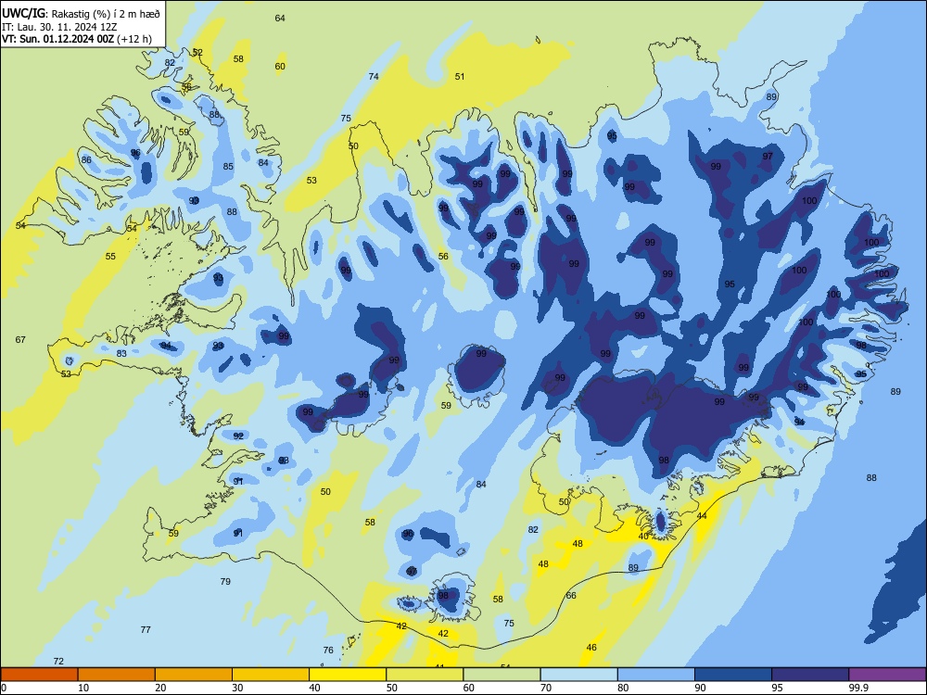Click the purple legend swatch above 99.9

[887, 675]
